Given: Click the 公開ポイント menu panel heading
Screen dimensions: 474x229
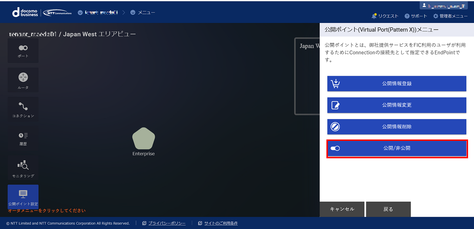Looking at the screenshot, I should (381, 30).
